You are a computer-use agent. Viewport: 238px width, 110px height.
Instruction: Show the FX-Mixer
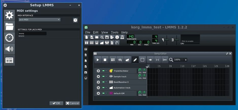click(x=107, y=43)
